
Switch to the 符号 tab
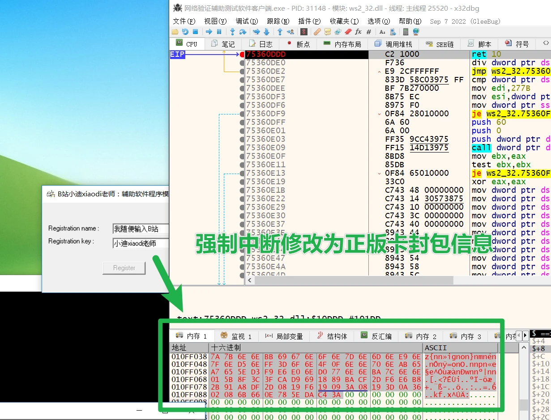[x=517, y=44]
